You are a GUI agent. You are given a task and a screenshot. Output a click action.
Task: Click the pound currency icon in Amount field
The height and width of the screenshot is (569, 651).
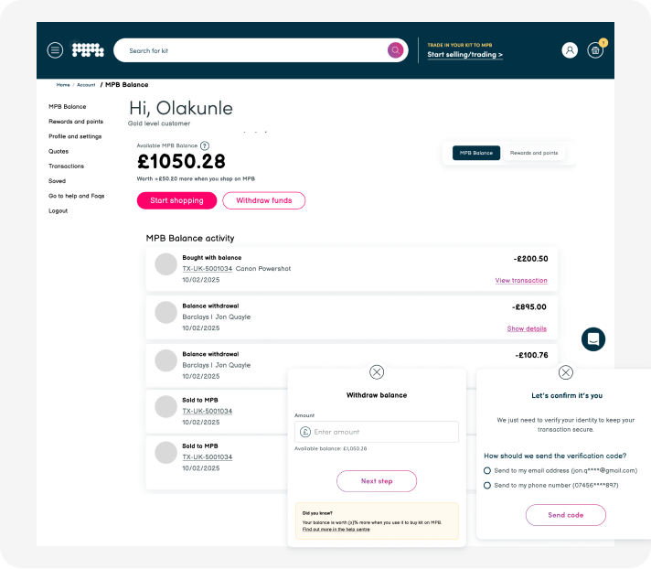(305, 432)
